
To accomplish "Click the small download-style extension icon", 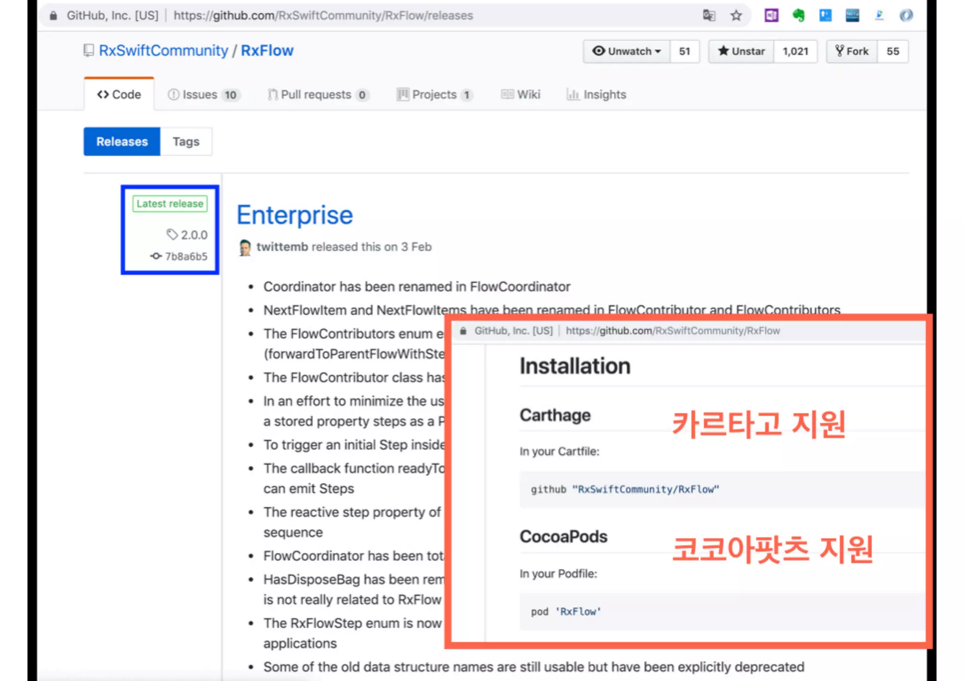I will [x=879, y=16].
